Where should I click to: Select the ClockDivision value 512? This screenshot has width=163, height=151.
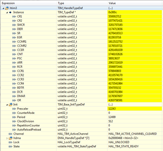click(x=110, y=121)
